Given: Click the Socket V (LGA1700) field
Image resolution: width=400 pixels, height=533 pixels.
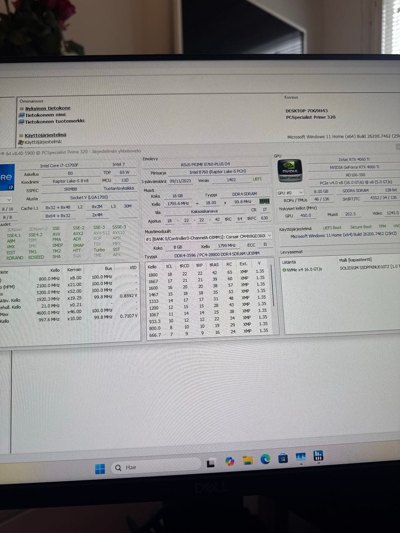Looking at the screenshot, I should (x=89, y=197).
